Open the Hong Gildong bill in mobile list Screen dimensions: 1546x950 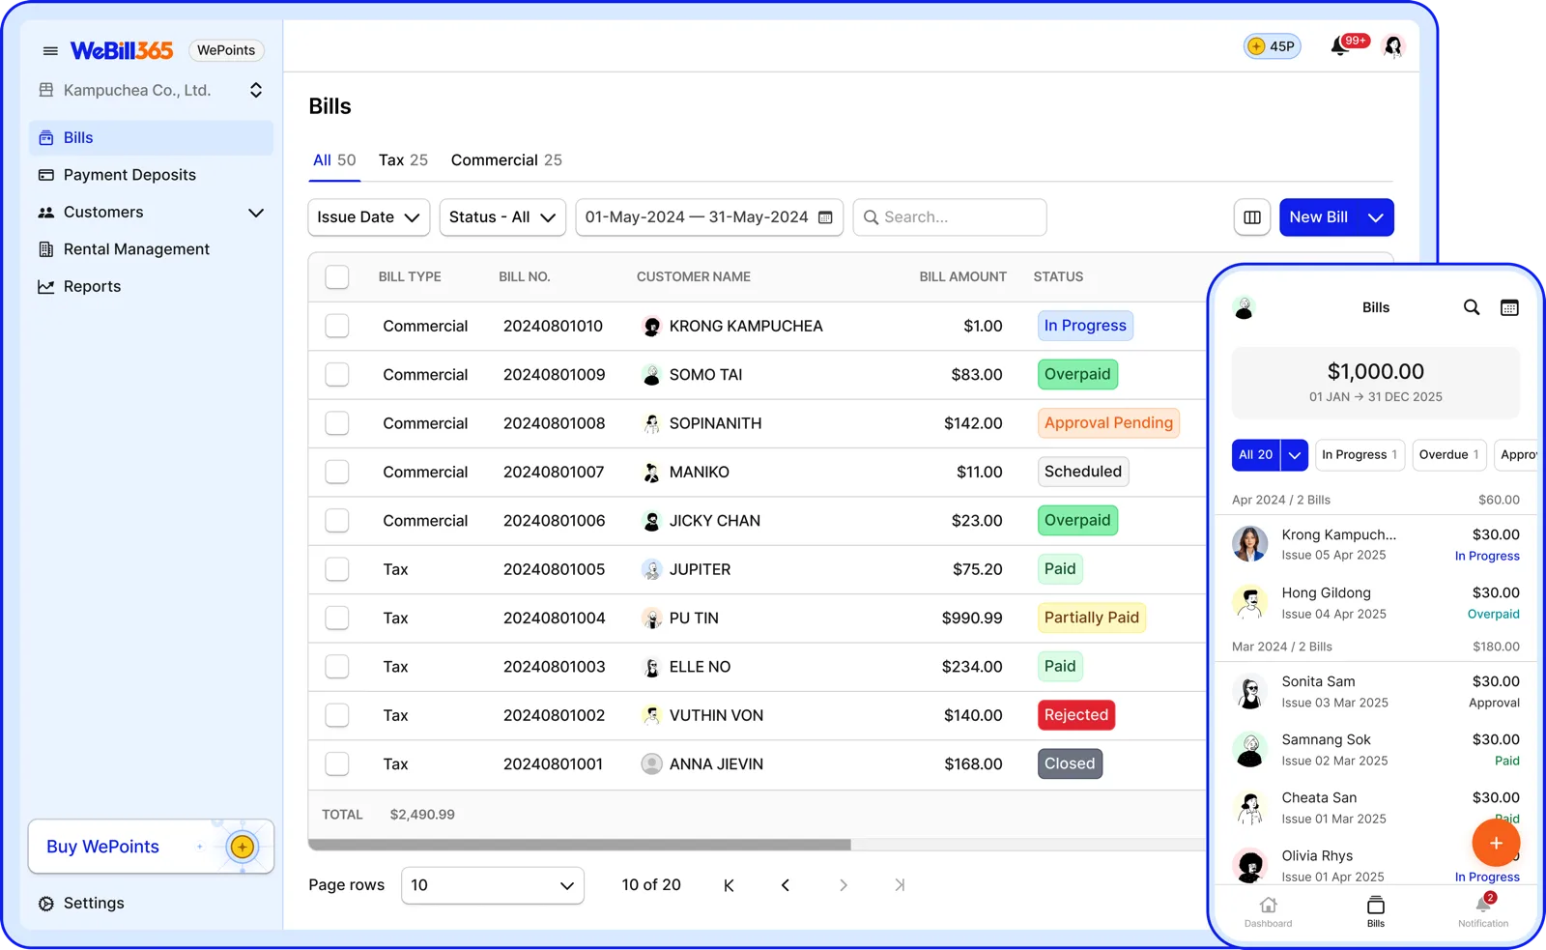click(1376, 603)
